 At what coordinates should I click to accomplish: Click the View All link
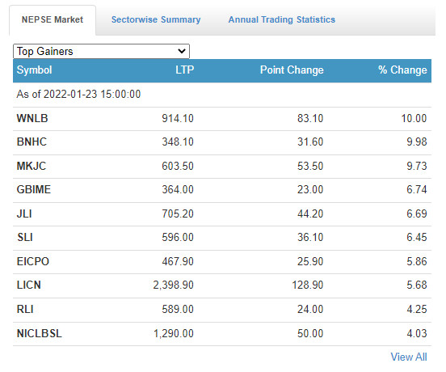click(409, 357)
